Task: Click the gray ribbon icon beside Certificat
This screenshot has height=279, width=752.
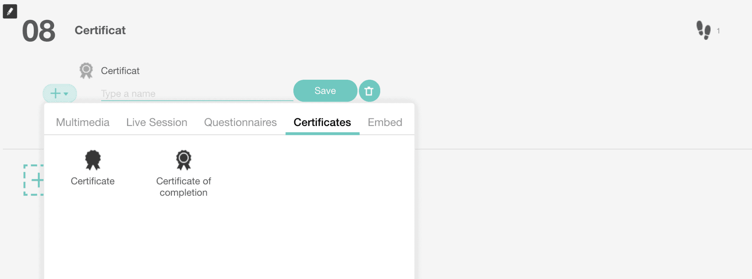Action: 86,71
